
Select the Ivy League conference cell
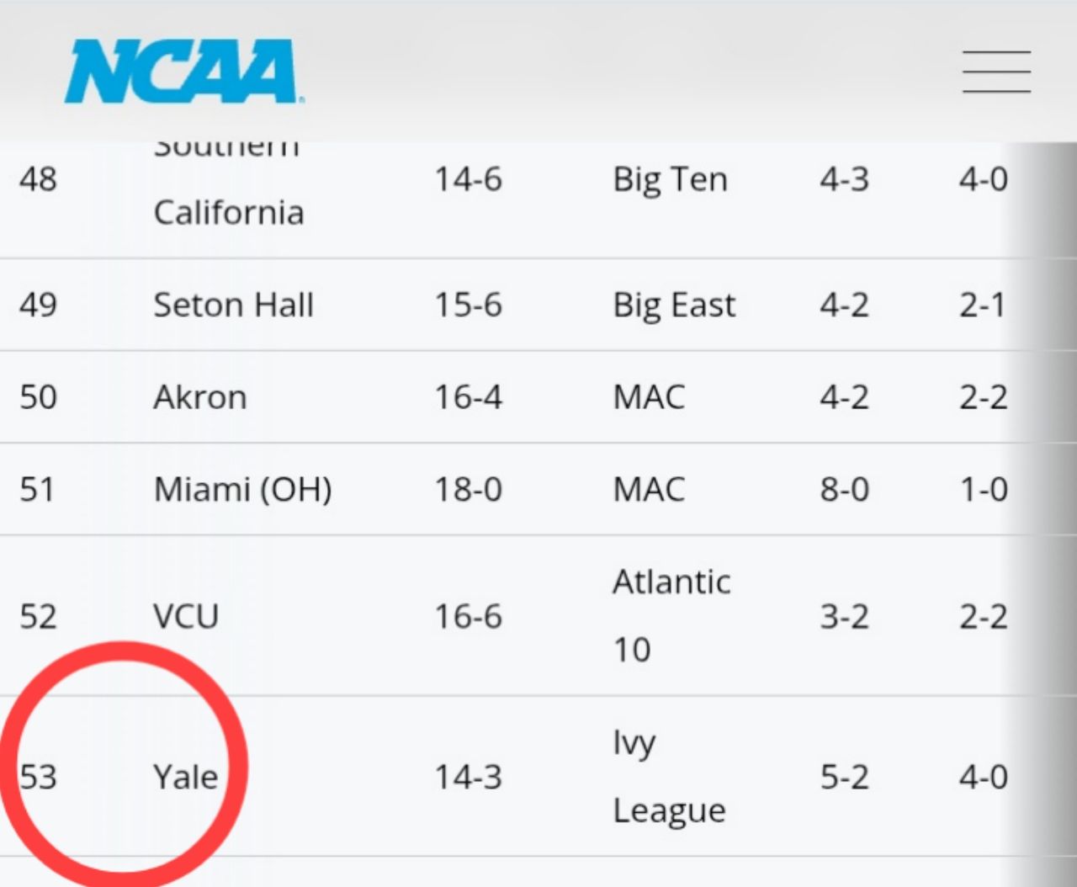[668, 776]
